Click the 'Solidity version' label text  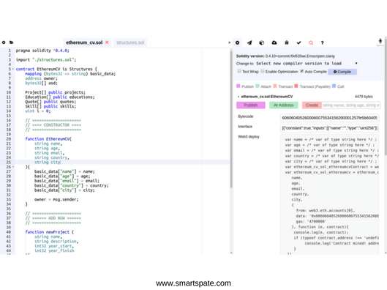250,56
